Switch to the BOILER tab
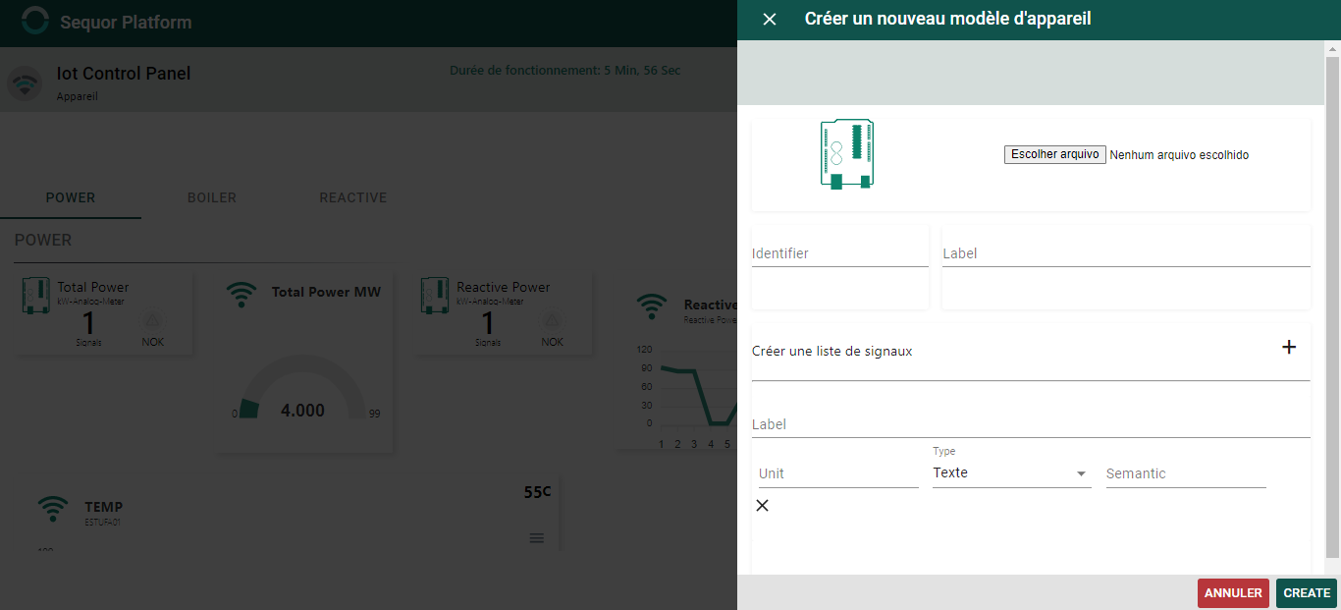1341x610 pixels. [212, 197]
